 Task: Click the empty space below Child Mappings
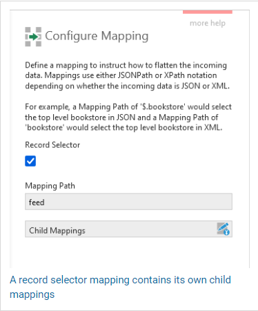click(x=128, y=252)
